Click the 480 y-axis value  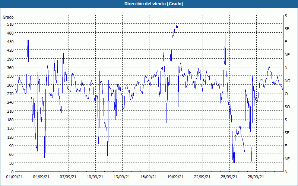10,33
